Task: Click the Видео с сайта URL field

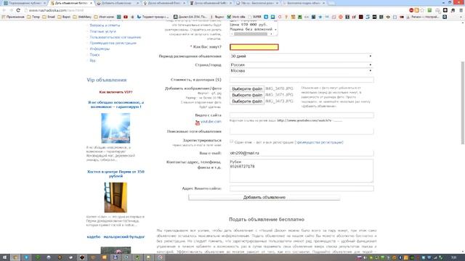Action: tap(302, 115)
